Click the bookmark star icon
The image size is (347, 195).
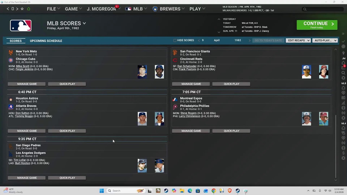pos(22,9)
